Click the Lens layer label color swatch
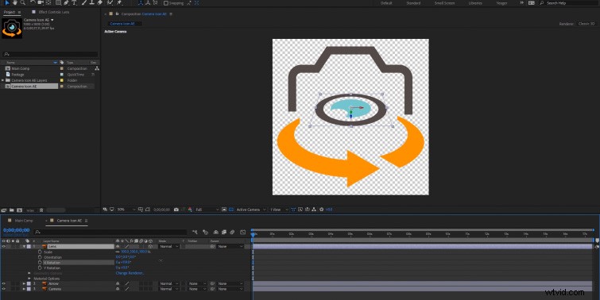The image size is (600, 300). [x=29, y=247]
